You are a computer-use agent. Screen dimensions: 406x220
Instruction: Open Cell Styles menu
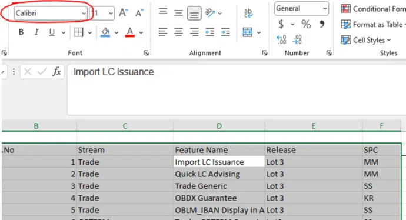click(366, 40)
